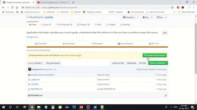The width and height of the screenshot is (197, 110).
Task: Open the Gmail bookmark icon
Action: [x=17, y=12]
